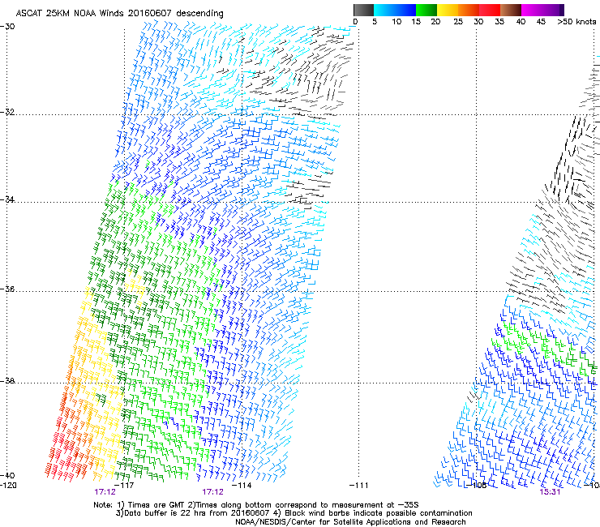Click the title 'ASCAT 25KM NOAA Winds 20160607 descending'

click(119, 14)
